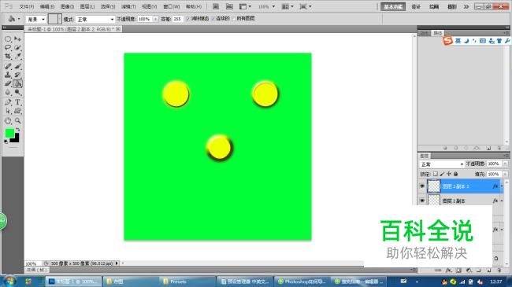The image size is (512, 287).
Task: Select the Move tool
Action: click(x=17, y=39)
